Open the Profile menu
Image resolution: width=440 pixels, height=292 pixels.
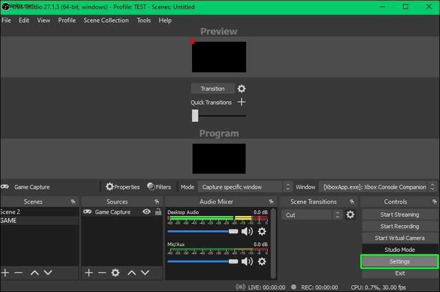pos(67,20)
